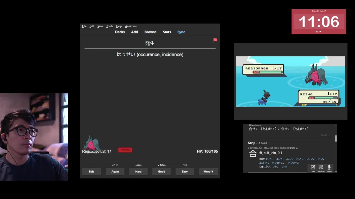Show the Stats screen

(167, 32)
